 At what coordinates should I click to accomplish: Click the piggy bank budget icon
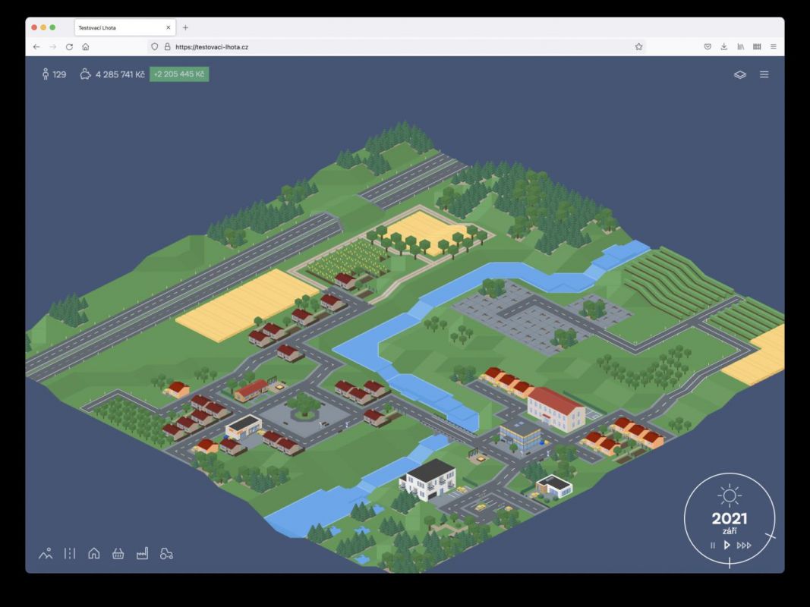[85, 74]
